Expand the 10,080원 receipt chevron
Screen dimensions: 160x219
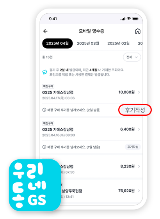(139, 92)
